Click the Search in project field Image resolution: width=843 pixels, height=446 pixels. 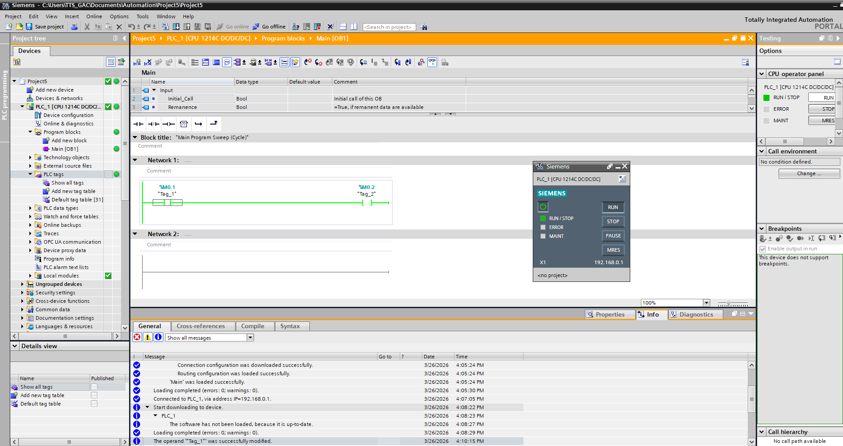pyautogui.click(x=389, y=27)
